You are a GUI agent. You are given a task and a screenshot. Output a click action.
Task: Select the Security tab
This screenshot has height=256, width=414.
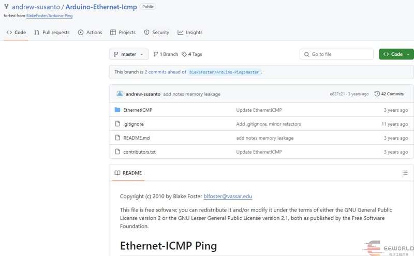(157, 33)
